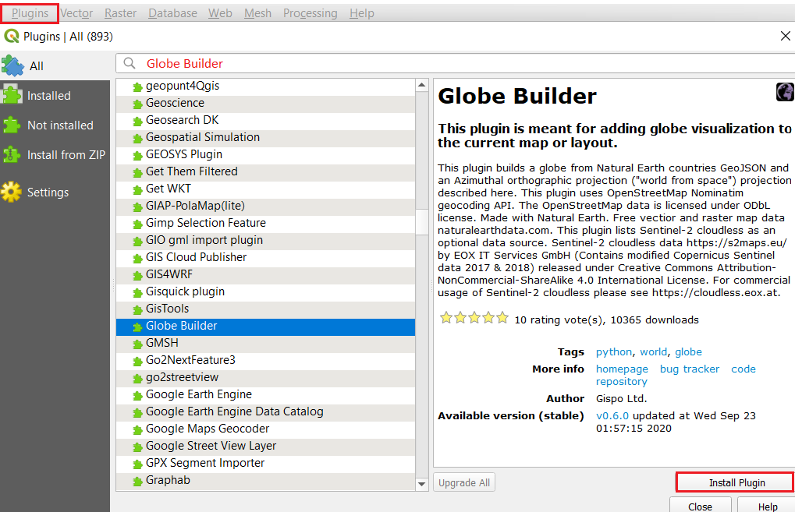The height and width of the screenshot is (512, 795).
Task: Click the plugin icon beside GIS4WRF
Action: 137,276
